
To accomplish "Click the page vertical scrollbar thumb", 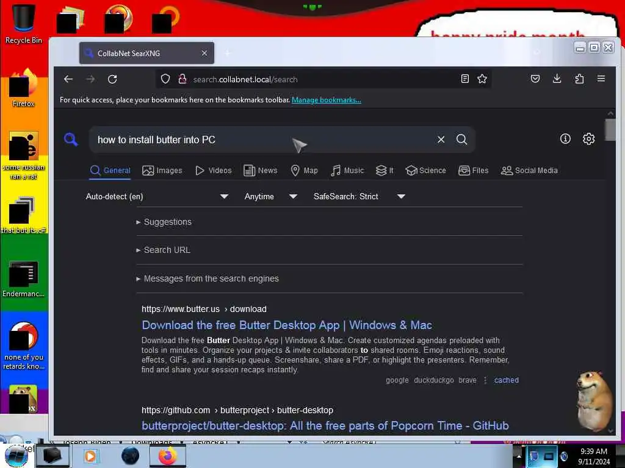I will tap(610, 130).
